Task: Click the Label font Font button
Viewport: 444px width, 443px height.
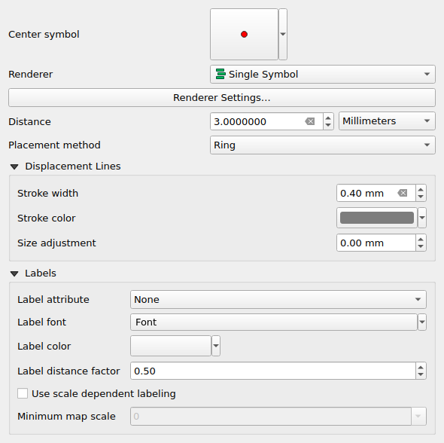Action: point(274,322)
